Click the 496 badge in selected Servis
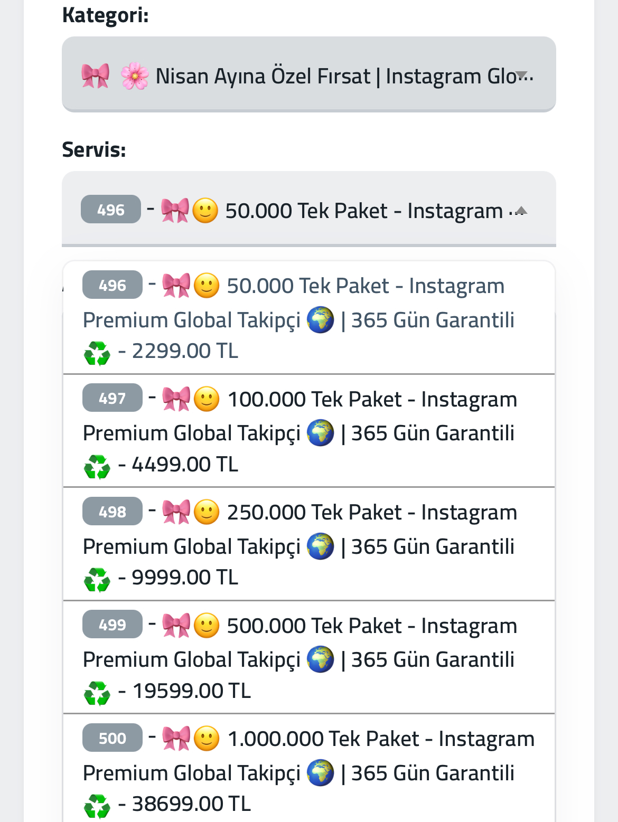Viewport: 618px width, 822px height. (x=111, y=209)
